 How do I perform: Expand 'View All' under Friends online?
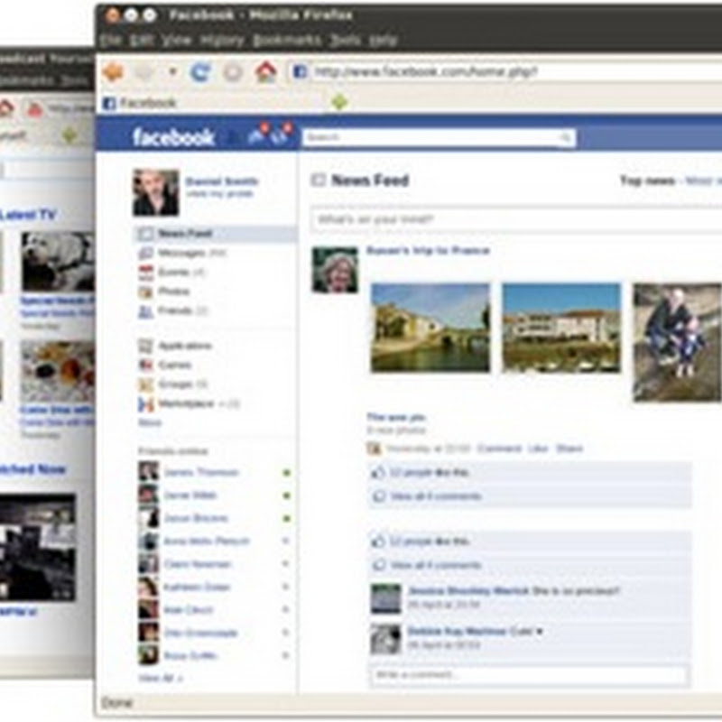[161, 679]
